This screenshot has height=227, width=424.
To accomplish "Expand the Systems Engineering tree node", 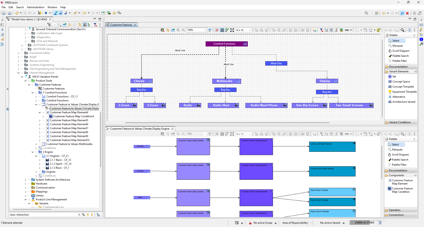I will point(18,65).
